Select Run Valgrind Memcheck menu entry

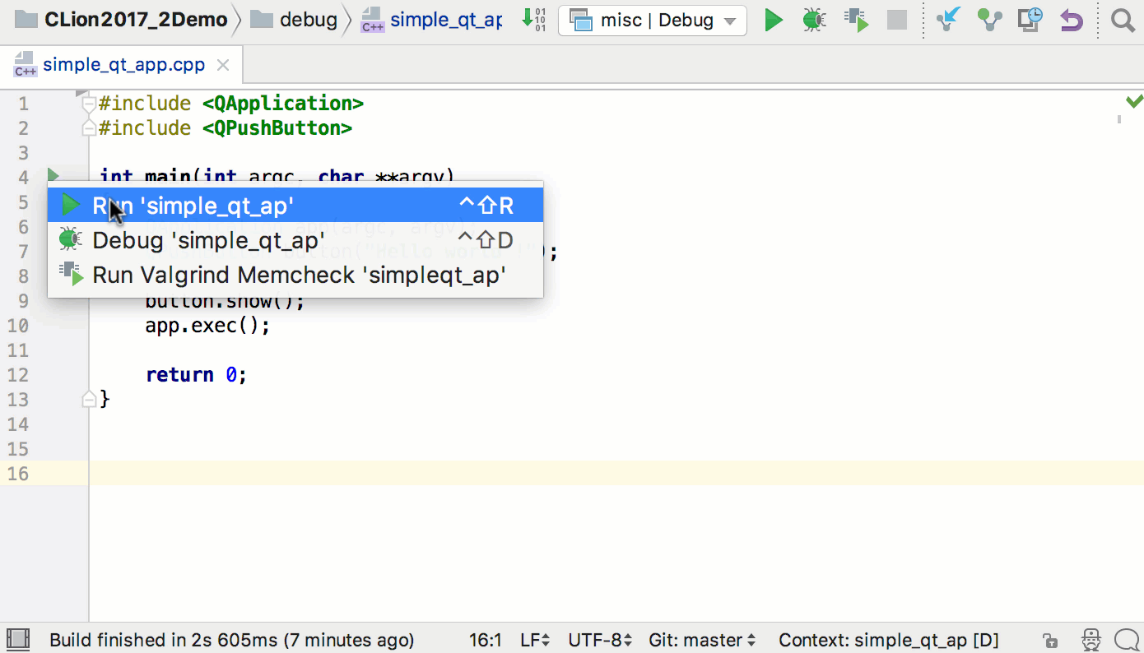295,274
